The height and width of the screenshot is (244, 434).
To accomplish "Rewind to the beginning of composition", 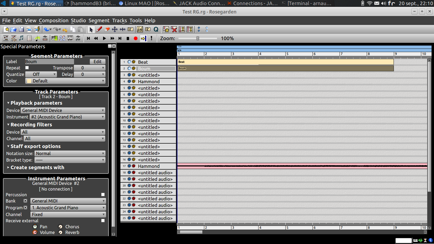I will point(88,38).
